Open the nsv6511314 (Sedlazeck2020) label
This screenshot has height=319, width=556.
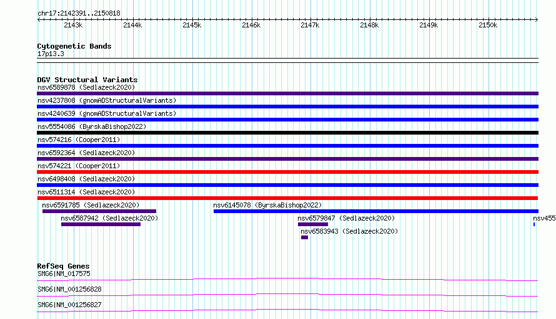86,192
